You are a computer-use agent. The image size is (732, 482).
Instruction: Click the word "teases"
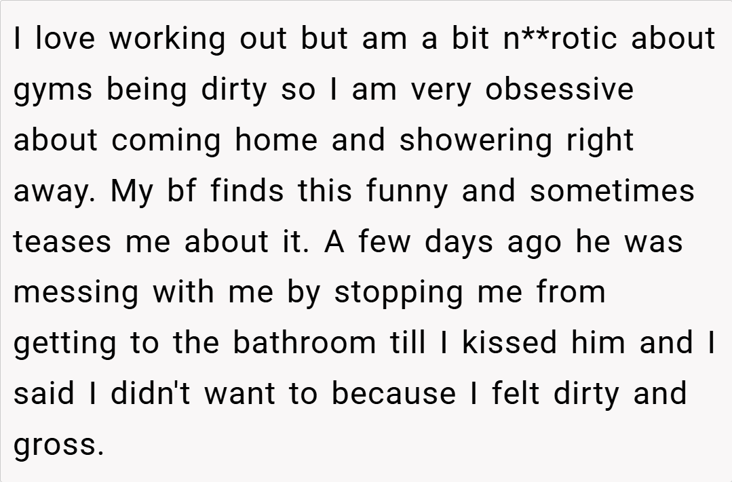click(63, 242)
